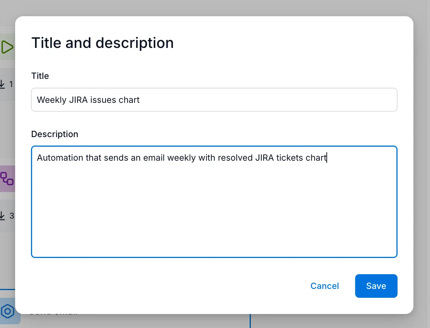Select the purple workflow nodes icon
This screenshot has width=430, height=328.
click(x=7, y=179)
